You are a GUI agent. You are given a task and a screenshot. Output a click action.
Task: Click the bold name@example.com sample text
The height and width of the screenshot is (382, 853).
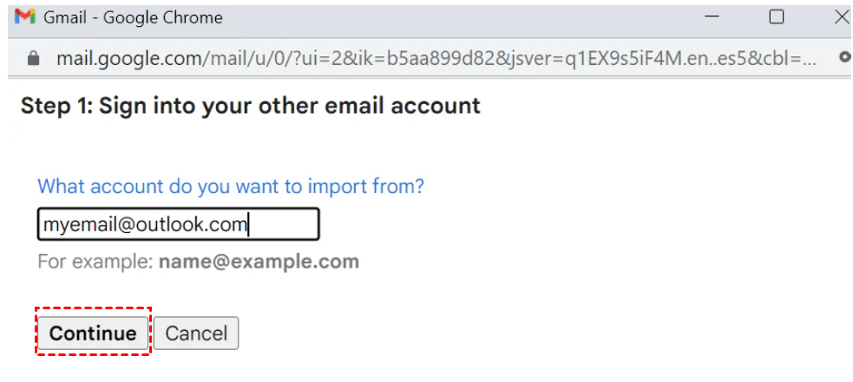point(259,262)
